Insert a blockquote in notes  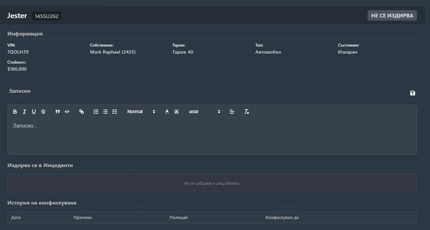tap(58, 112)
